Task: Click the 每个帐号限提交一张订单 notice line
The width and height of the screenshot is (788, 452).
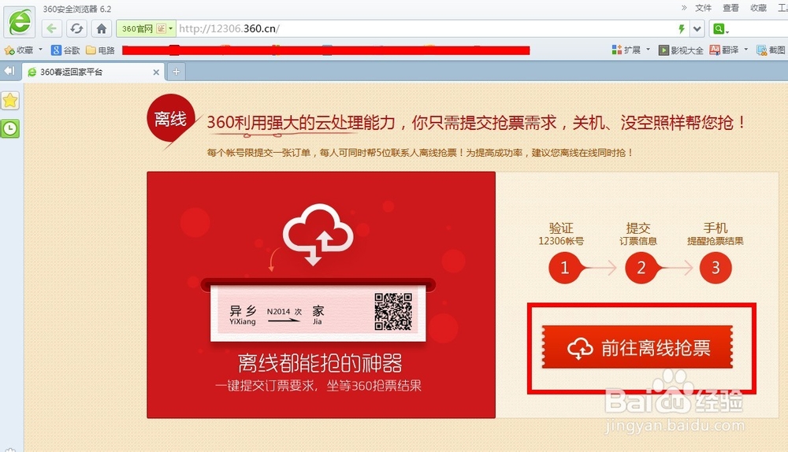Action: pos(420,153)
